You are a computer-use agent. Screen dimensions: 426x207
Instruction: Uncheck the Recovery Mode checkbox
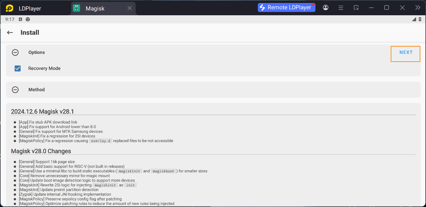18,68
